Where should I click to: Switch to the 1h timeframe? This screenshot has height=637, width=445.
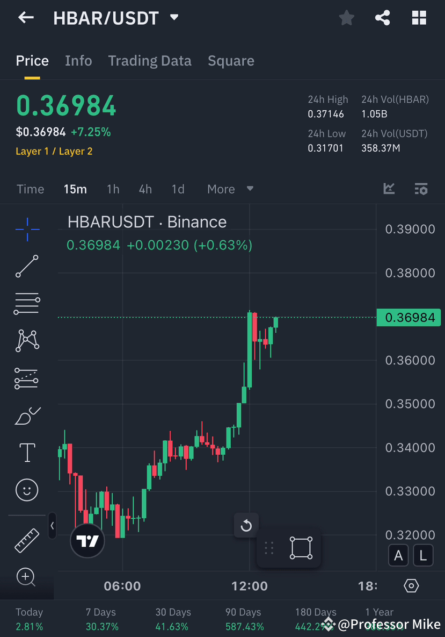113,189
